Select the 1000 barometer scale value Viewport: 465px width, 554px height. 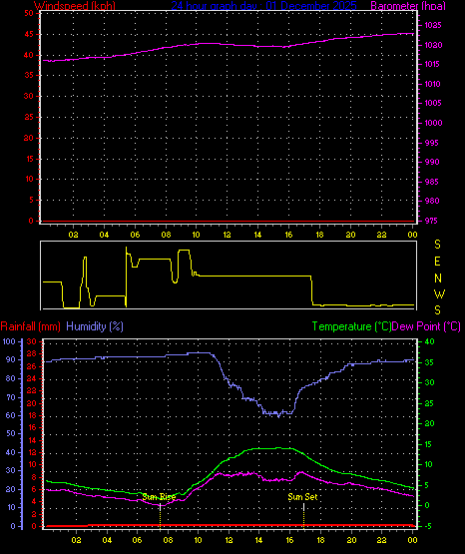[x=433, y=123]
